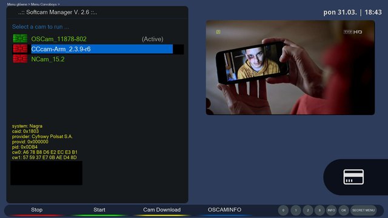
Task: Click the date 'pon 31.03.' display
Action: 340,12
